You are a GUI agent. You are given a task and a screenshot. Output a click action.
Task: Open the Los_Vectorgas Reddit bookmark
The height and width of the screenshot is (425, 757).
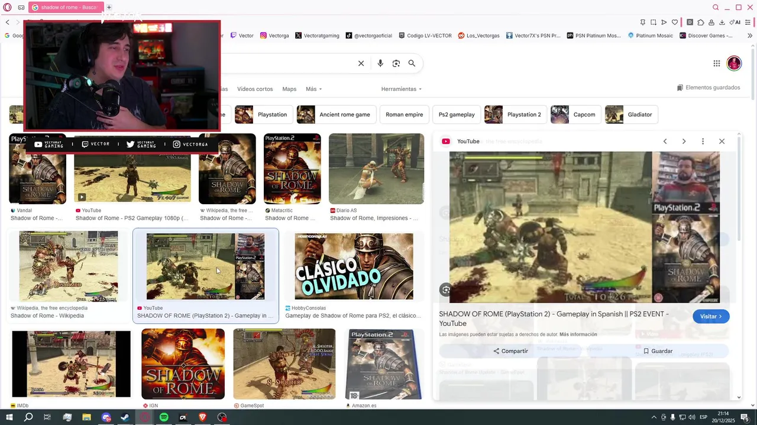point(478,35)
